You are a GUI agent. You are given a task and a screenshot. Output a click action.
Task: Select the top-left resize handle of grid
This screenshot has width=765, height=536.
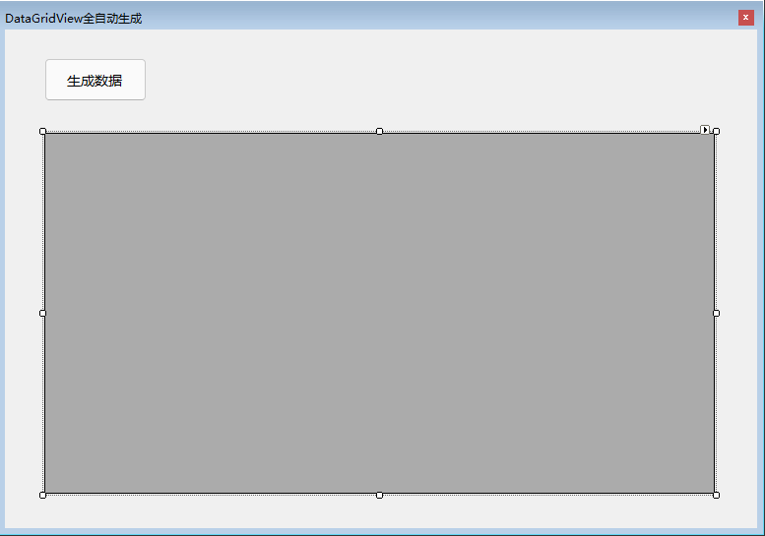(43, 131)
